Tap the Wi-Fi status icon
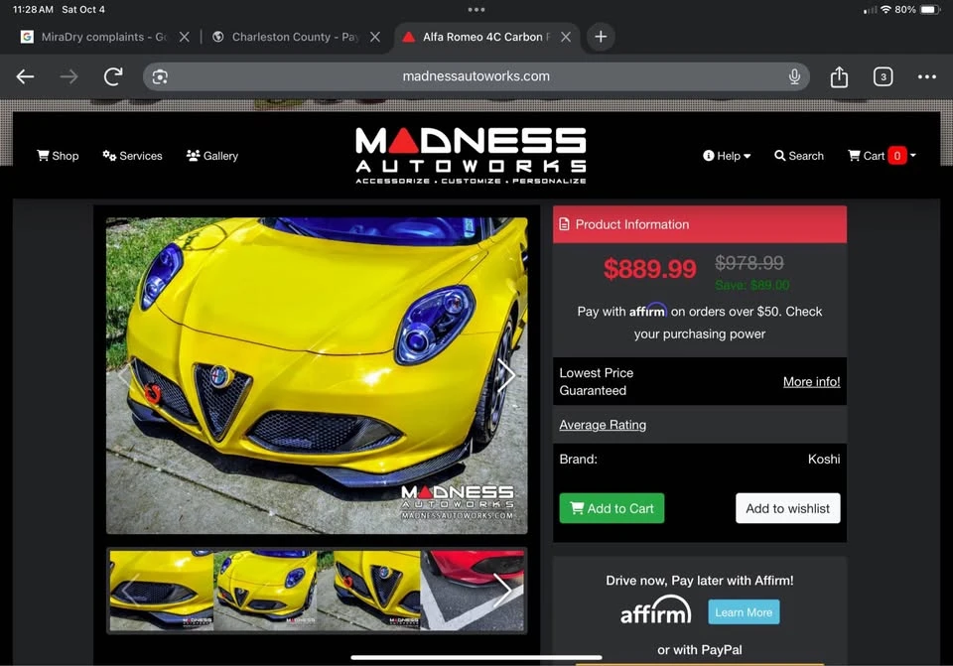 (x=885, y=10)
